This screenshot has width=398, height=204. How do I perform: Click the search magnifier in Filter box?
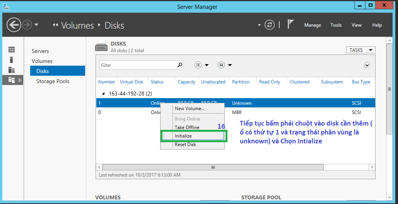point(179,65)
